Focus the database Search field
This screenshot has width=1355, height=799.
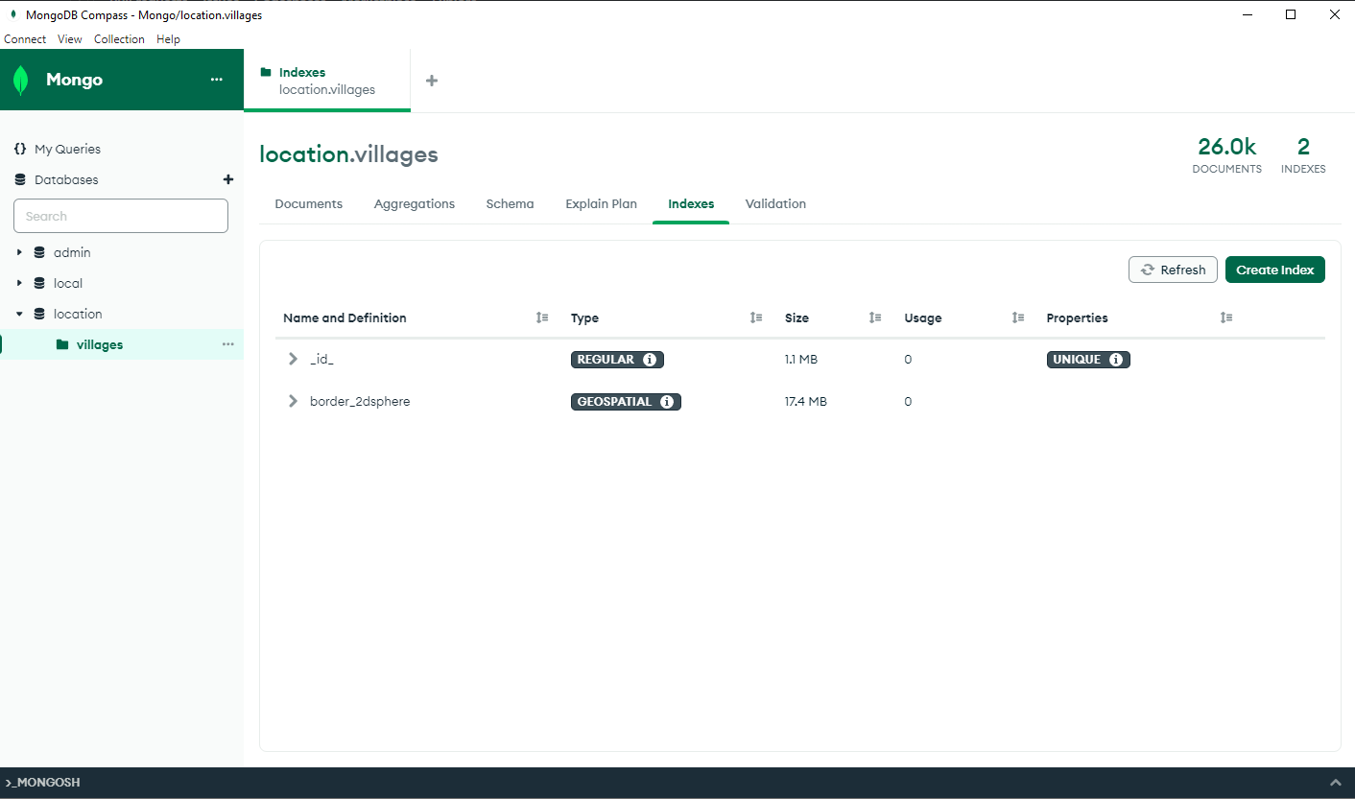coord(121,216)
